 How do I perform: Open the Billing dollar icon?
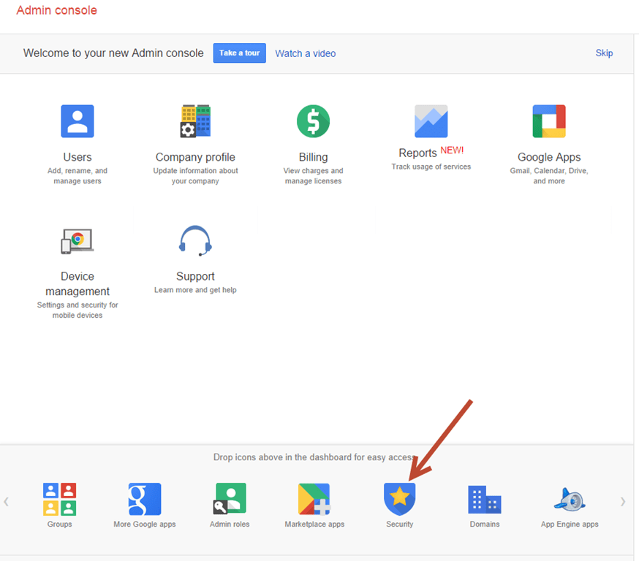313,121
